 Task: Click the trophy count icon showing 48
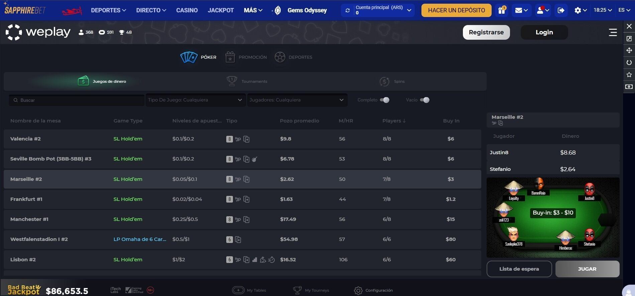pyautogui.click(x=122, y=32)
